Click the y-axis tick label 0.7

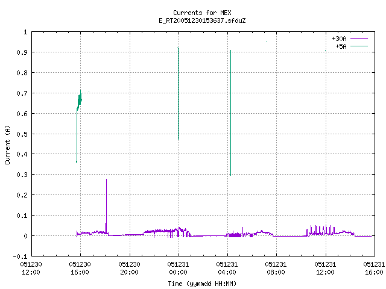pos(22,93)
